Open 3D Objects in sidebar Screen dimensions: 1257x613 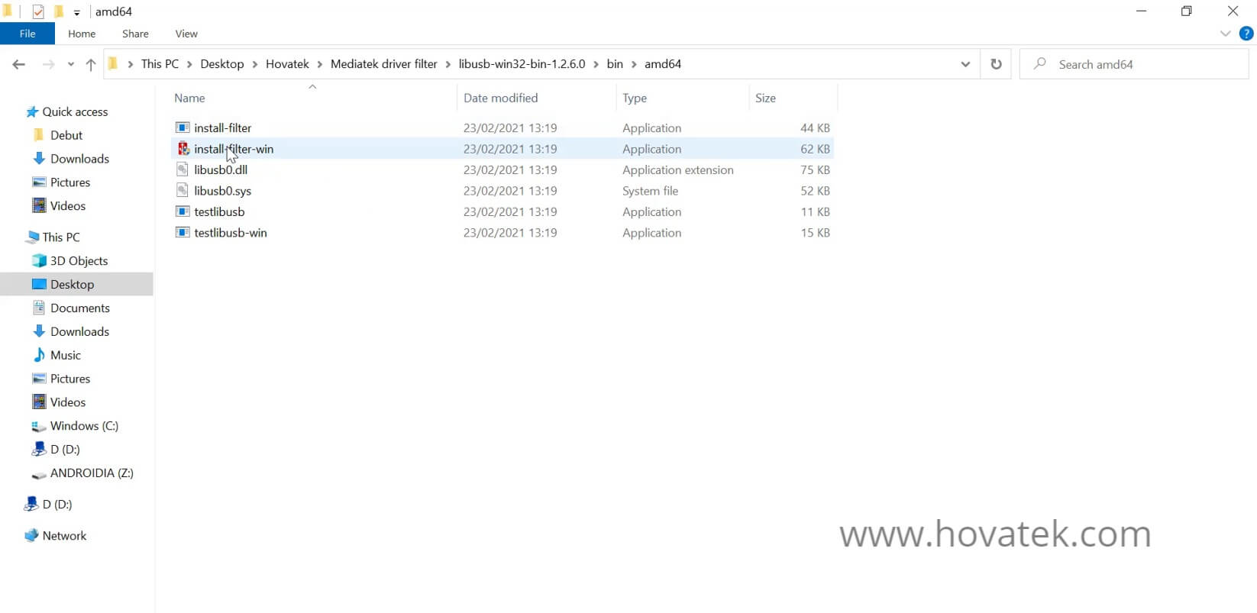[79, 261]
